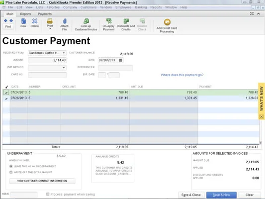
Task: Delete the current payment
Action: click(35, 23)
